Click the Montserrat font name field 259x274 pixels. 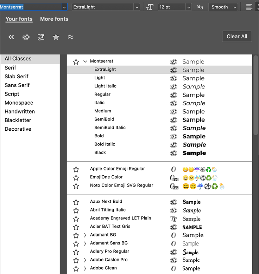click(30, 7)
